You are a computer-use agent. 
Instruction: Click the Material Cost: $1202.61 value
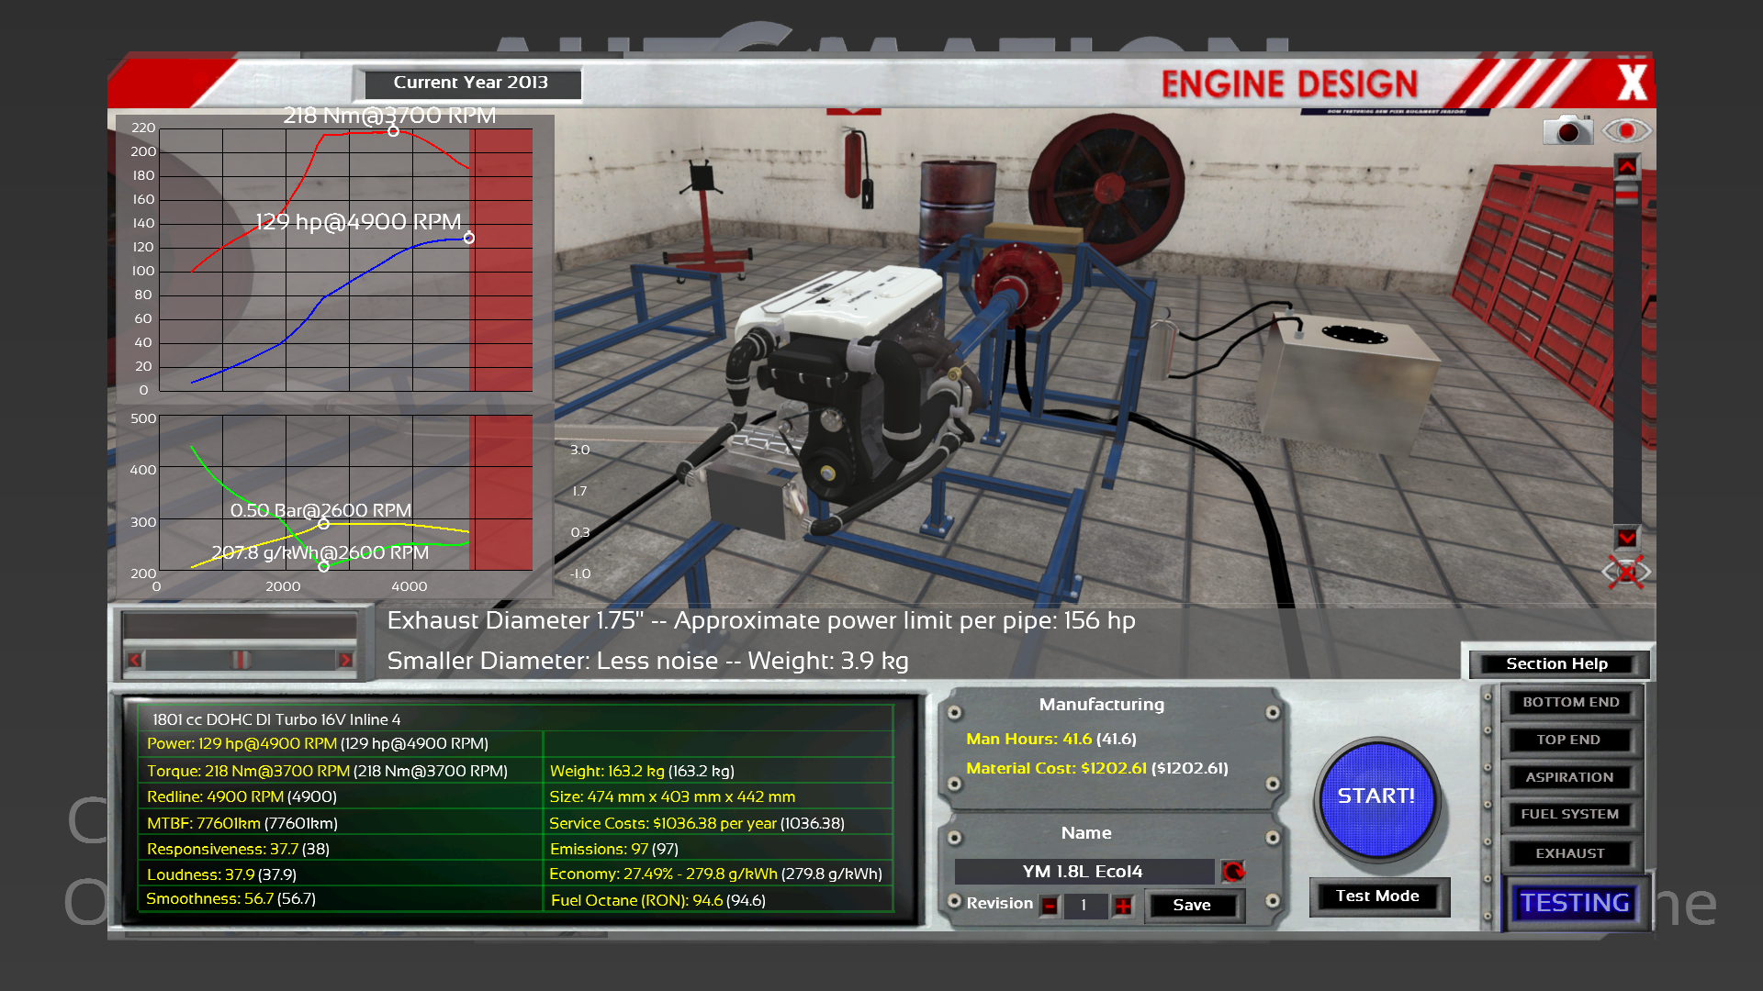tap(1097, 768)
